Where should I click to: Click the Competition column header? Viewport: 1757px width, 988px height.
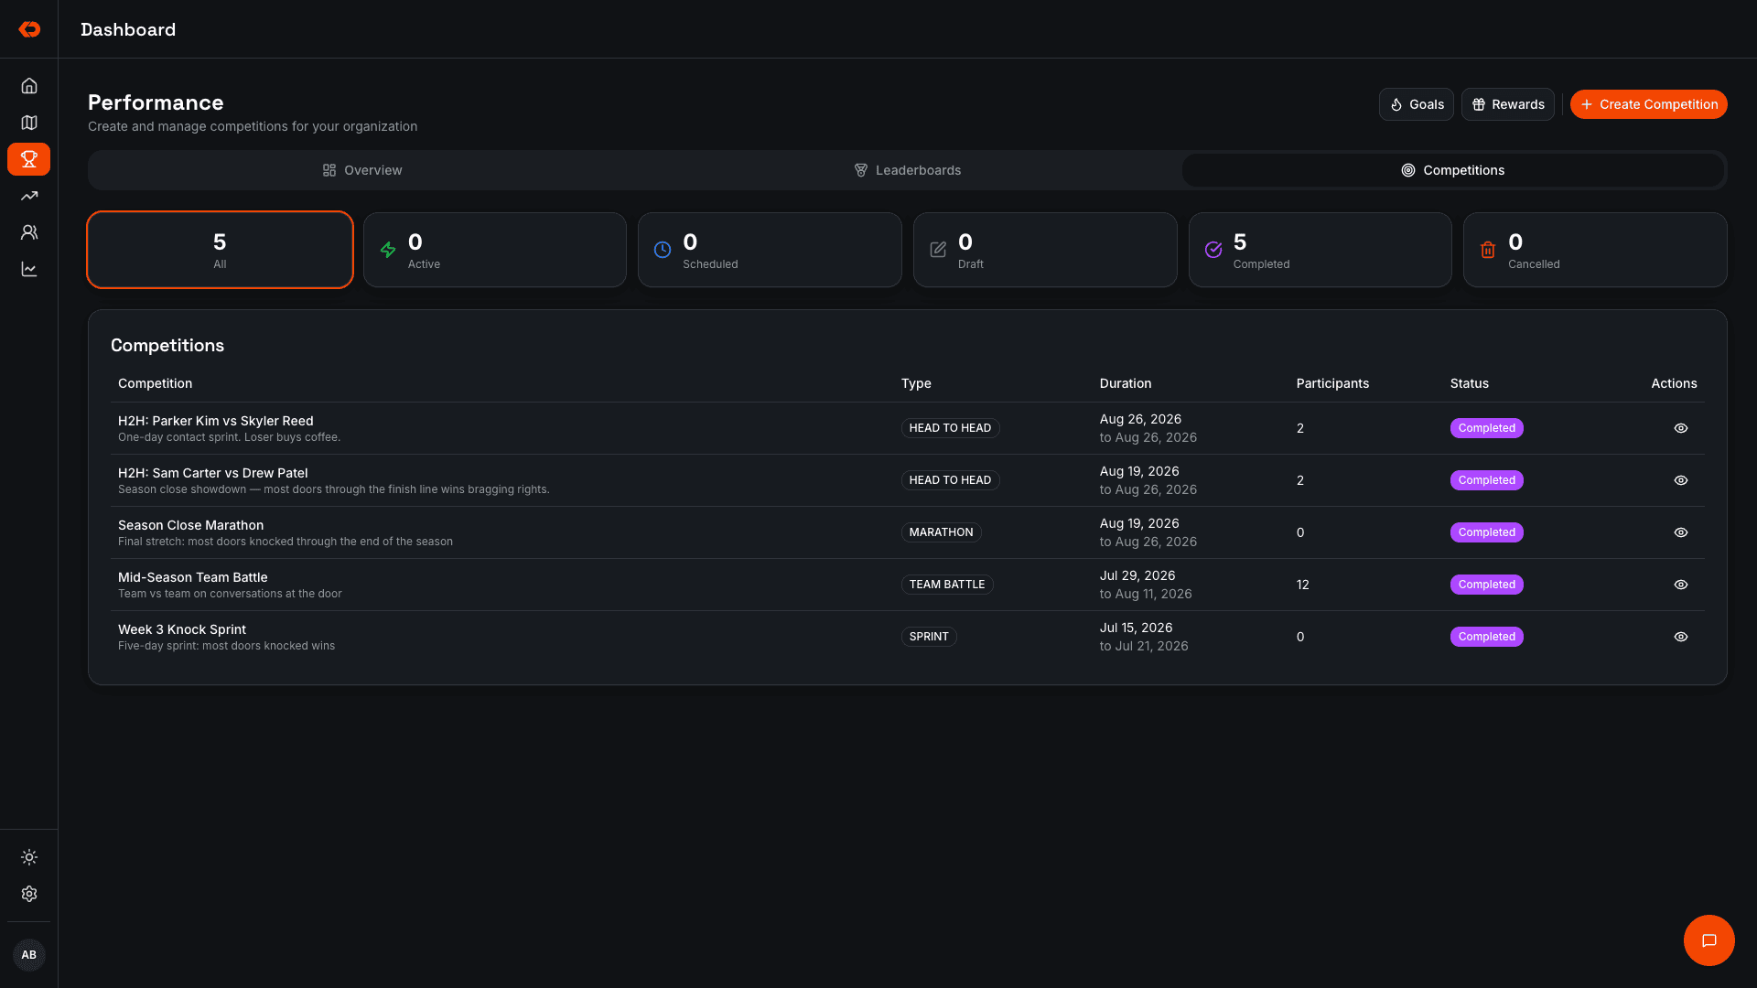pyautogui.click(x=155, y=383)
